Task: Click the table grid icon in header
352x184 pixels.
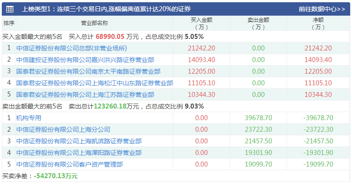Action: [x=10, y=9]
